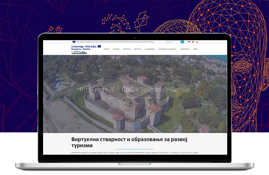Switch language via the English flag
The width and height of the screenshot is (269, 175).
coord(193,42)
